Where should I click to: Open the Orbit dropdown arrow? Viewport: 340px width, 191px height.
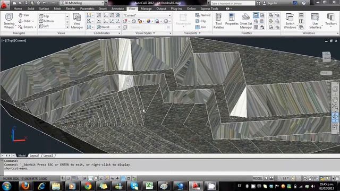click(x=33, y=21)
